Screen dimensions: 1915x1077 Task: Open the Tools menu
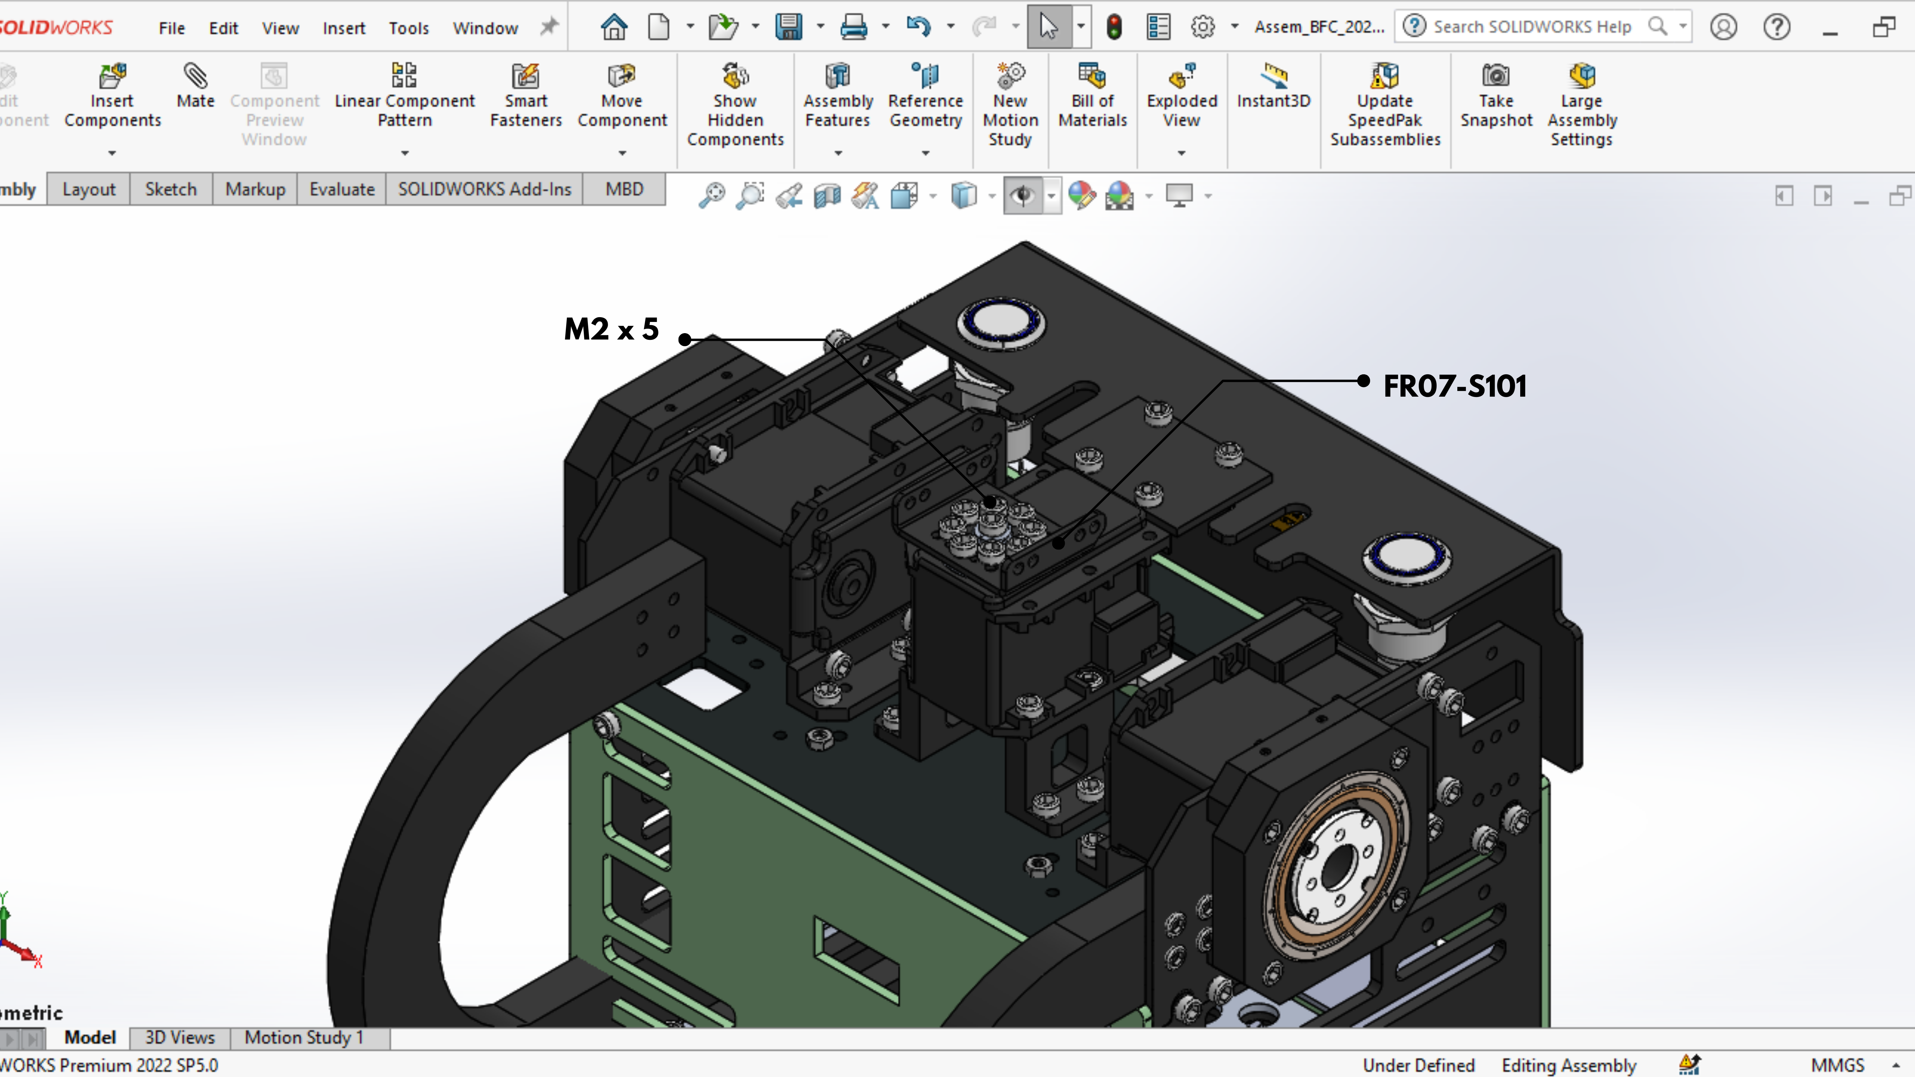coord(409,28)
